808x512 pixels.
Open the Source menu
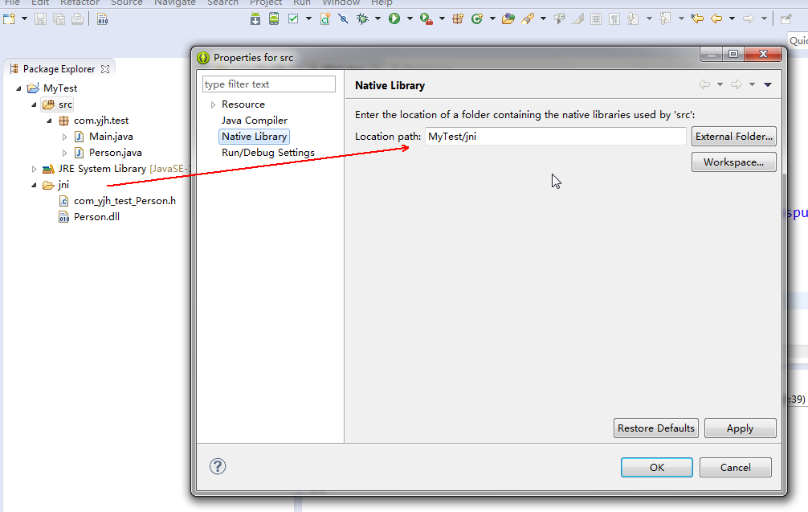pyautogui.click(x=127, y=2)
